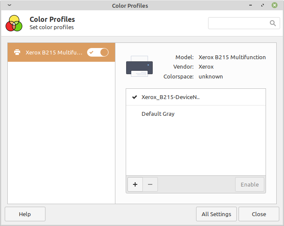
Task: Select the Default Gray profile
Action: click(196, 114)
